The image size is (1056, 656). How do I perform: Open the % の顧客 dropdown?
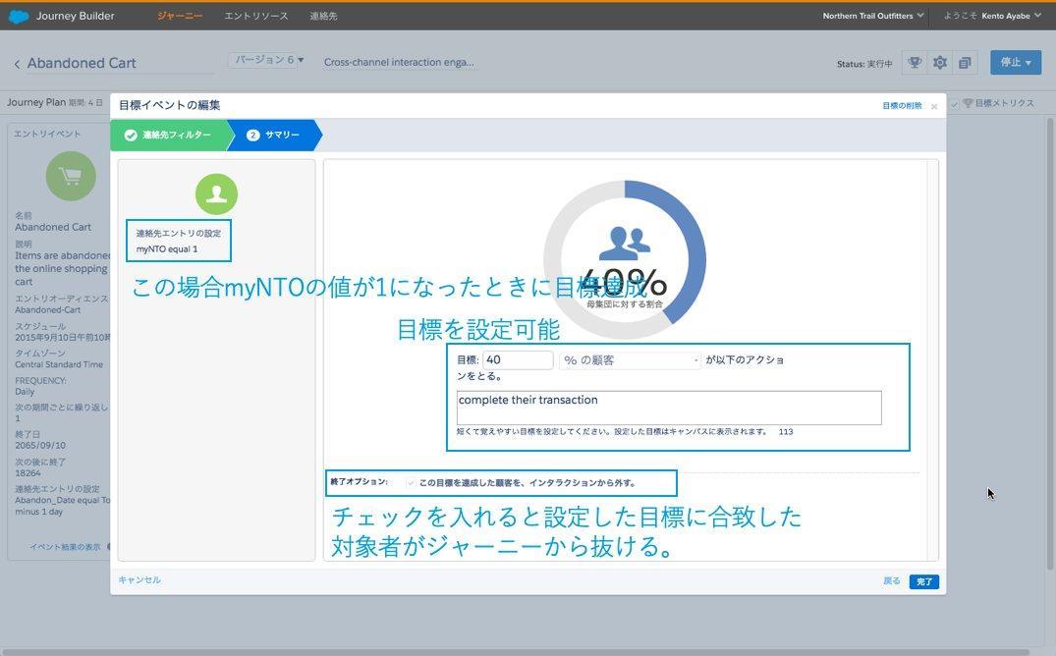[x=630, y=360]
